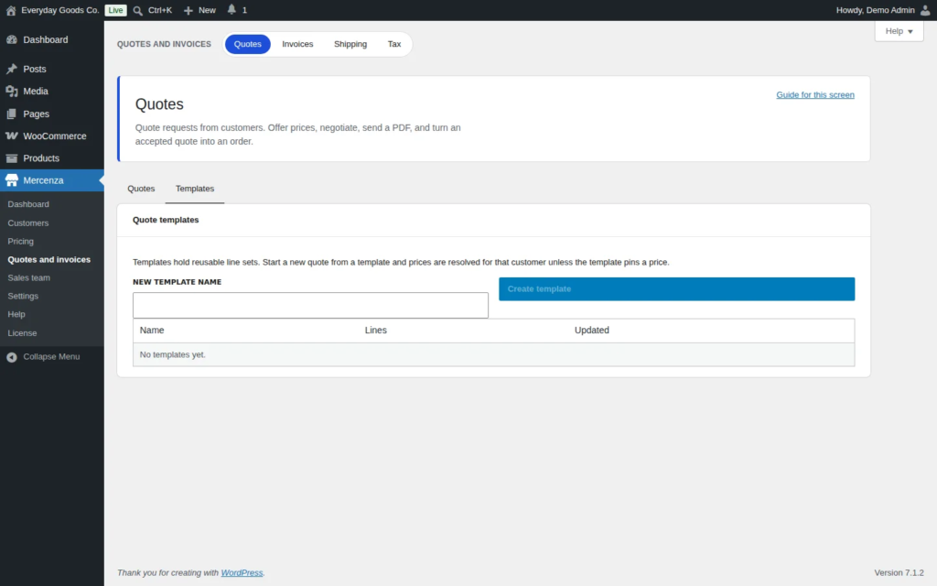The width and height of the screenshot is (937, 586).
Task: Open the WordPress footer link
Action: pyautogui.click(x=242, y=573)
